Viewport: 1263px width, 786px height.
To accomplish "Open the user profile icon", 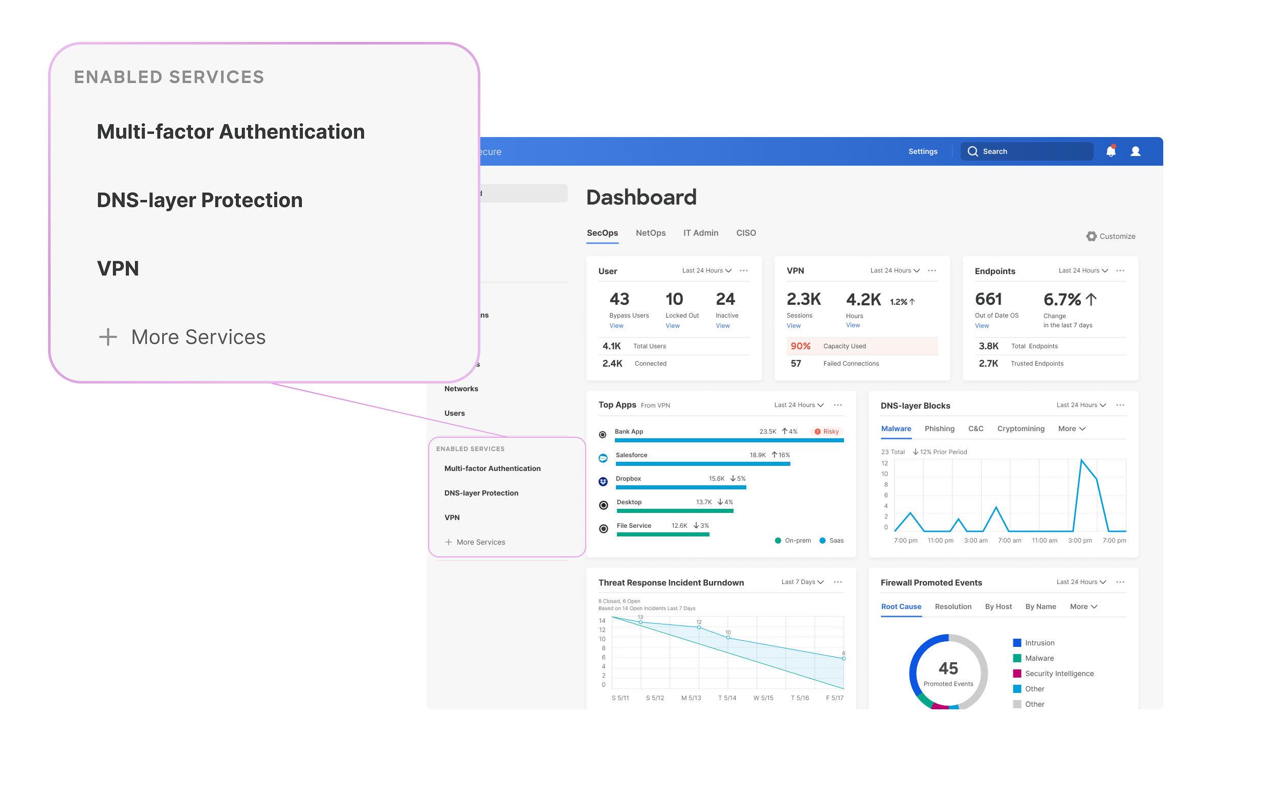I will (1136, 151).
